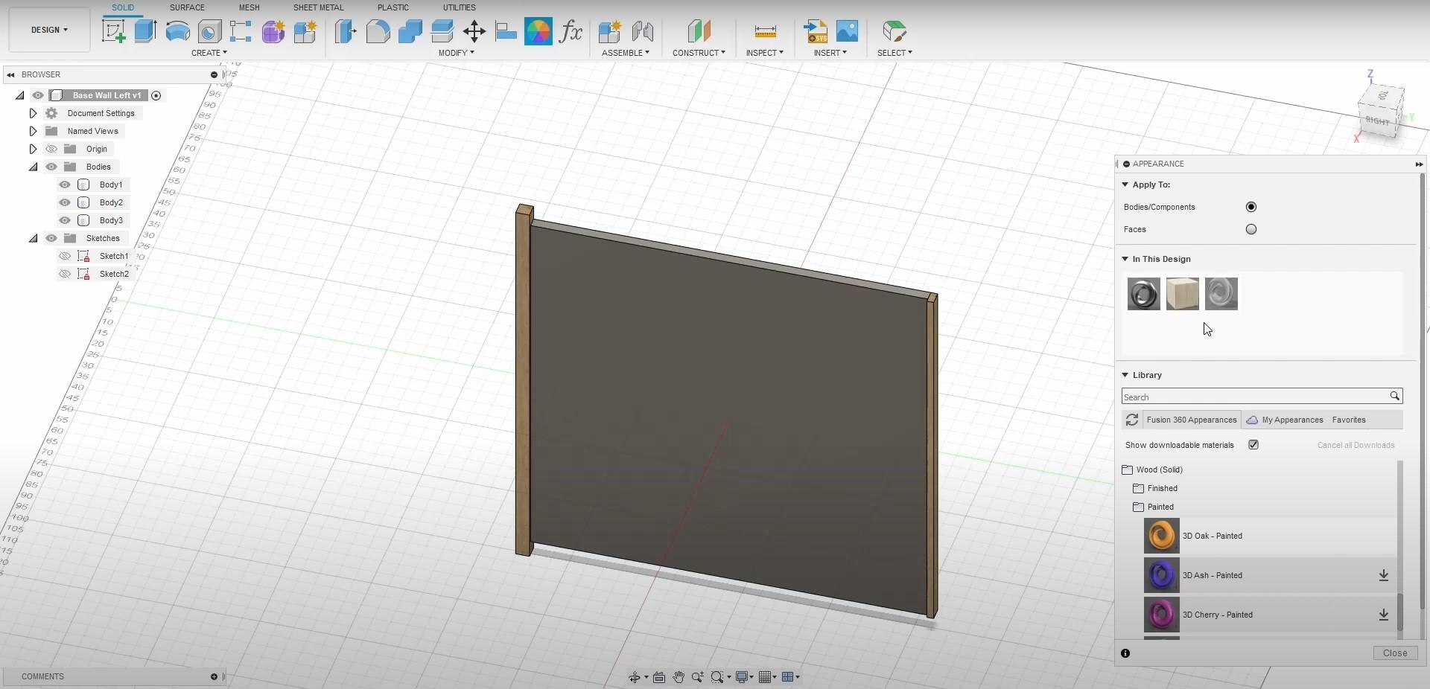
Task: Switch to the UTILITIES tab
Action: [x=460, y=7]
